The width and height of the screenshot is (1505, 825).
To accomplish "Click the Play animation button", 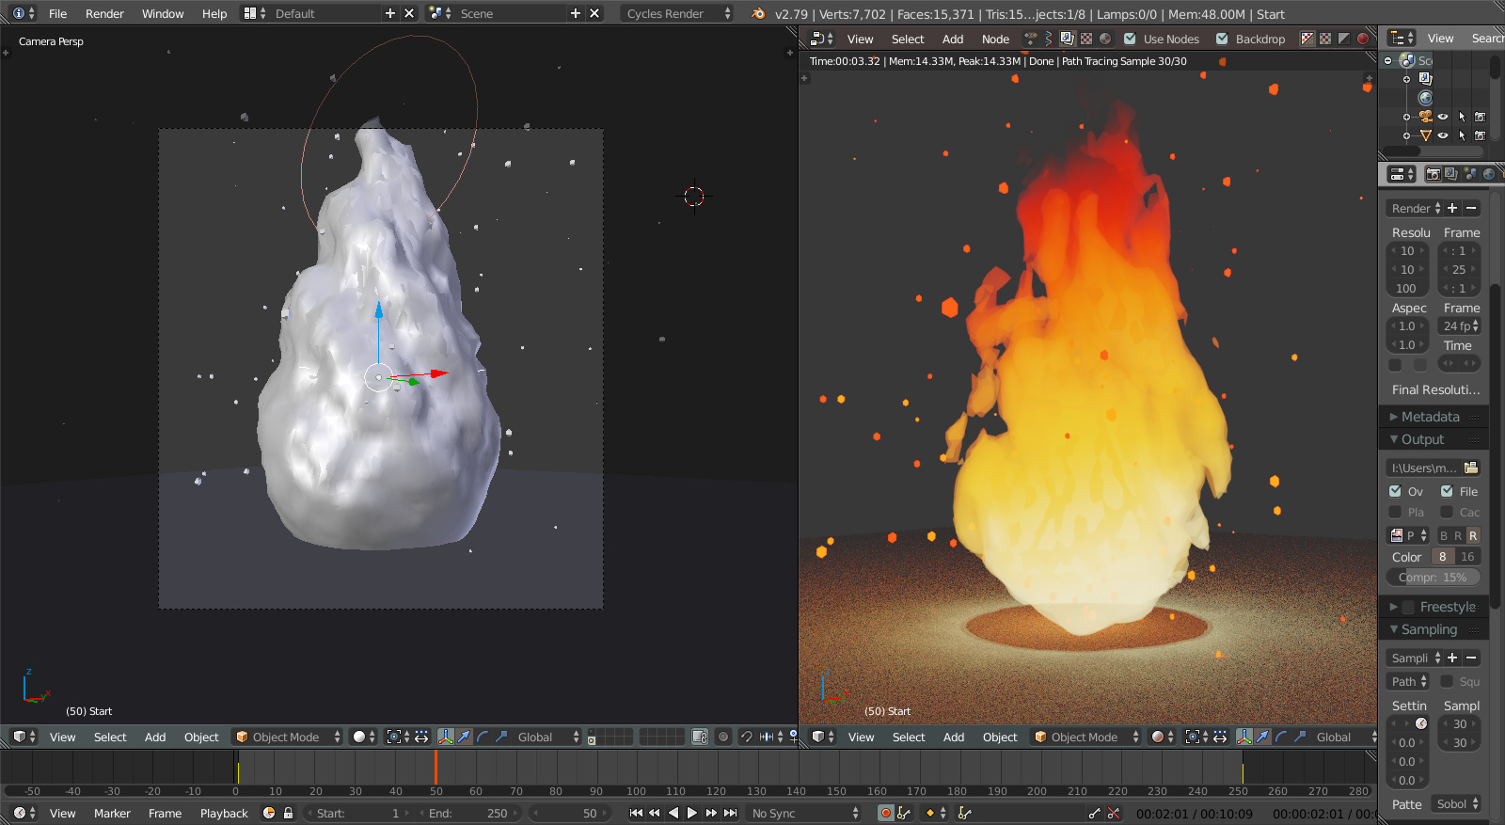I will click(692, 813).
